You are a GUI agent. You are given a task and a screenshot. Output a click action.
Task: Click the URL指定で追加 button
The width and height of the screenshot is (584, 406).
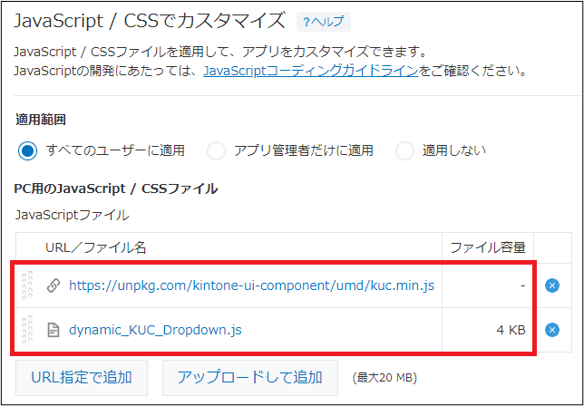[x=82, y=377]
